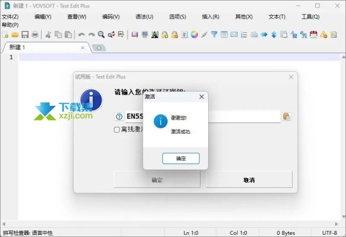The image size is (346, 237).
Task: Click the envelope email toolbar icon
Action: point(234,35)
